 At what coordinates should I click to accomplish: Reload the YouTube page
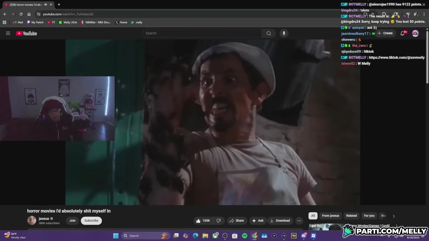pos(21,14)
